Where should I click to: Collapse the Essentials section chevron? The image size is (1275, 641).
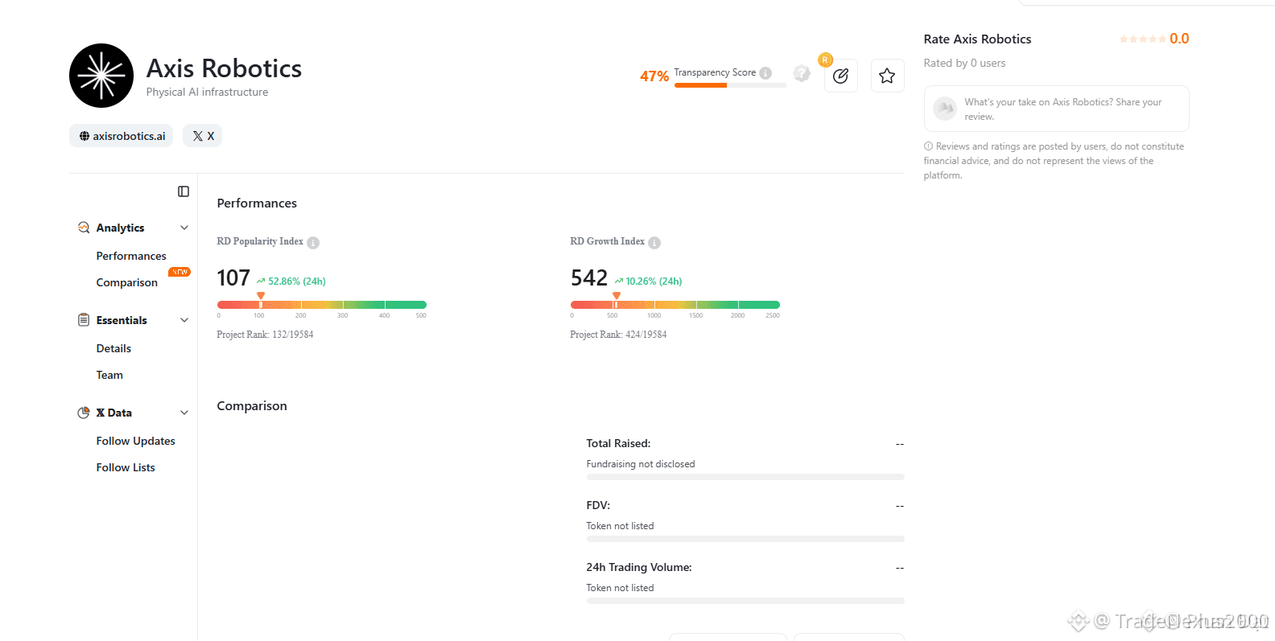pos(184,320)
